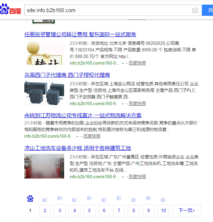Click the 转让 cartoon figure thumbnail
Viewport: 213px width, 222px height.
point(44,53)
